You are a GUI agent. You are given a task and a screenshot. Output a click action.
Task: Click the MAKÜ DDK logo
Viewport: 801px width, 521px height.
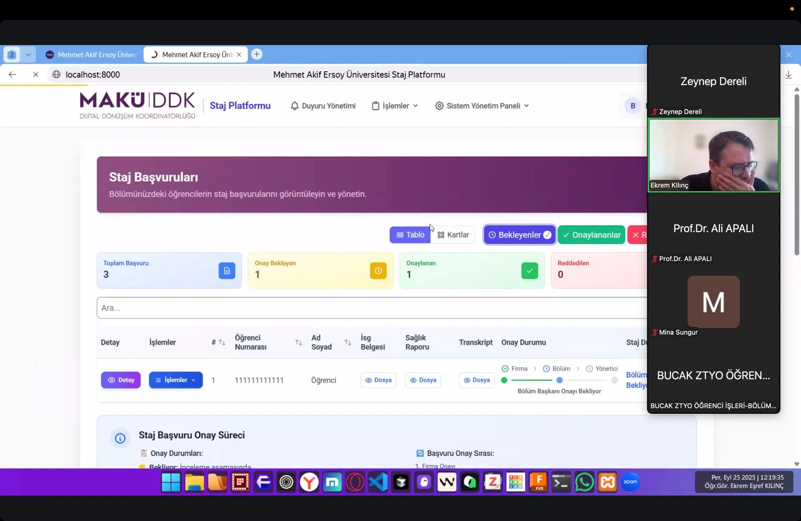(137, 105)
